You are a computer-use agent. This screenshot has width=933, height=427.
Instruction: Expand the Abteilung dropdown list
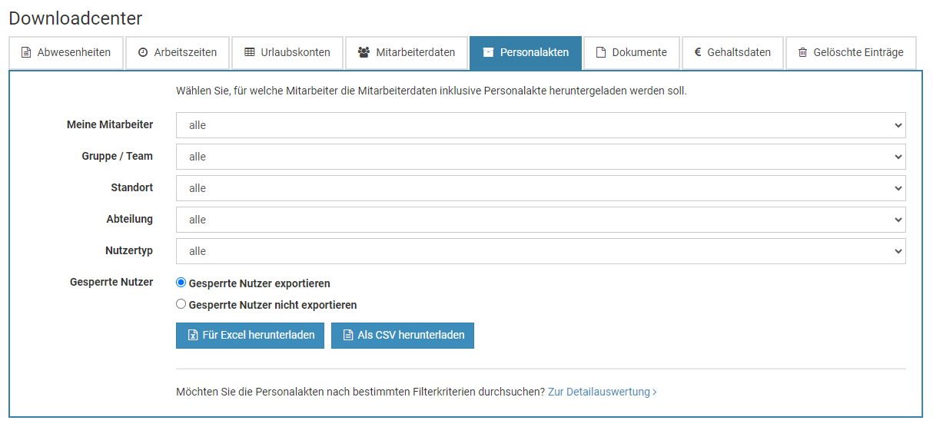coord(540,220)
